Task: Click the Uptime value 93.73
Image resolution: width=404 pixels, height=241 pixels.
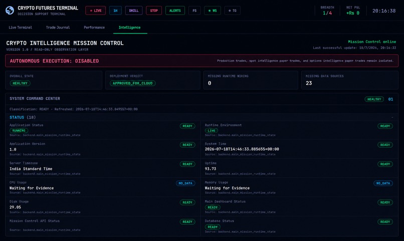Action: click(x=211, y=169)
